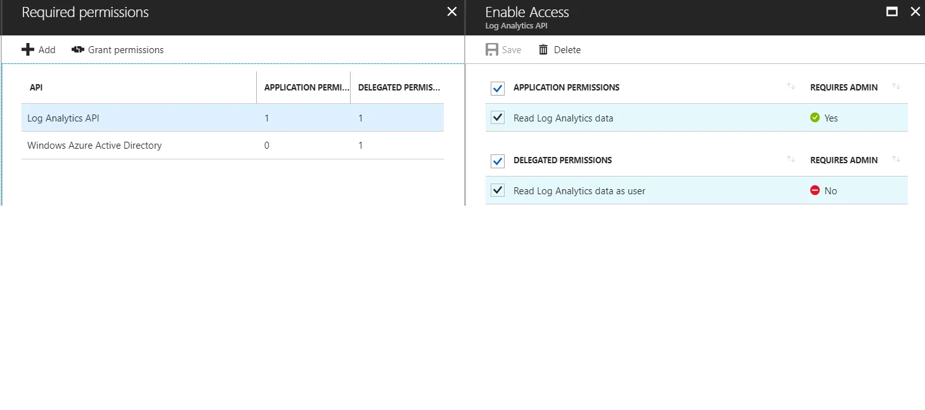The width and height of the screenshot is (925, 410).
Task: Uncheck Read Log Analytics data as user
Action: coord(498,190)
